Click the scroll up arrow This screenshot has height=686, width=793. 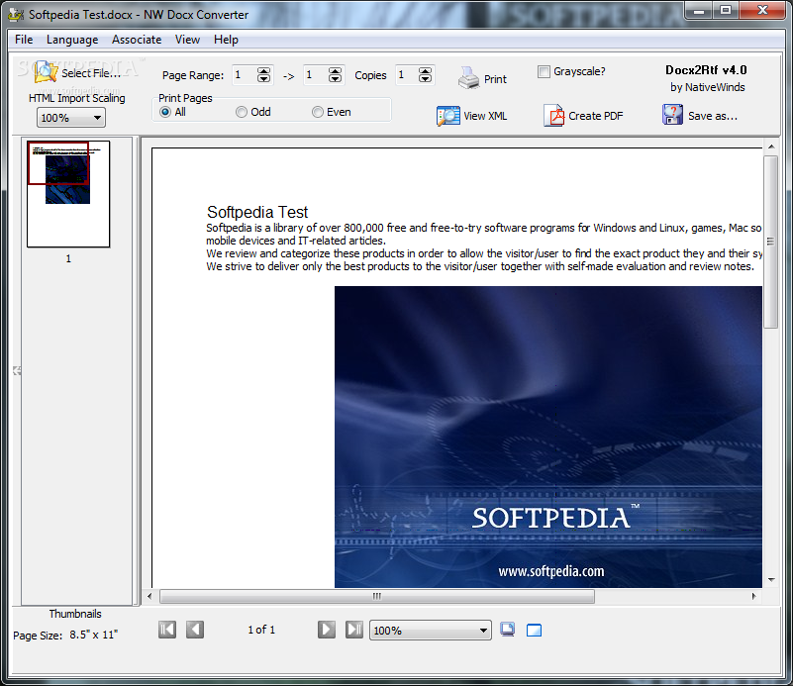[x=771, y=147]
